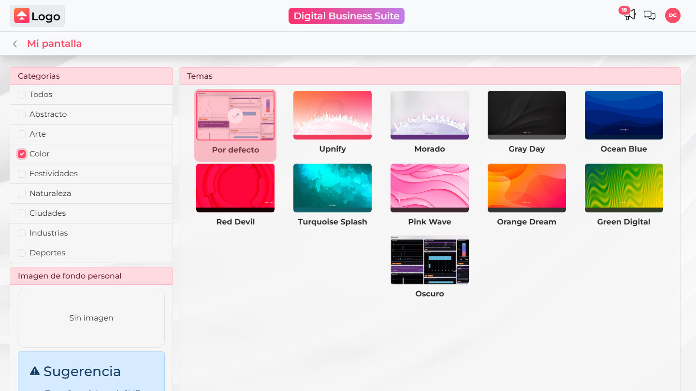Check the Deportes category checkbox
The height and width of the screenshot is (391, 696).
pyautogui.click(x=22, y=253)
